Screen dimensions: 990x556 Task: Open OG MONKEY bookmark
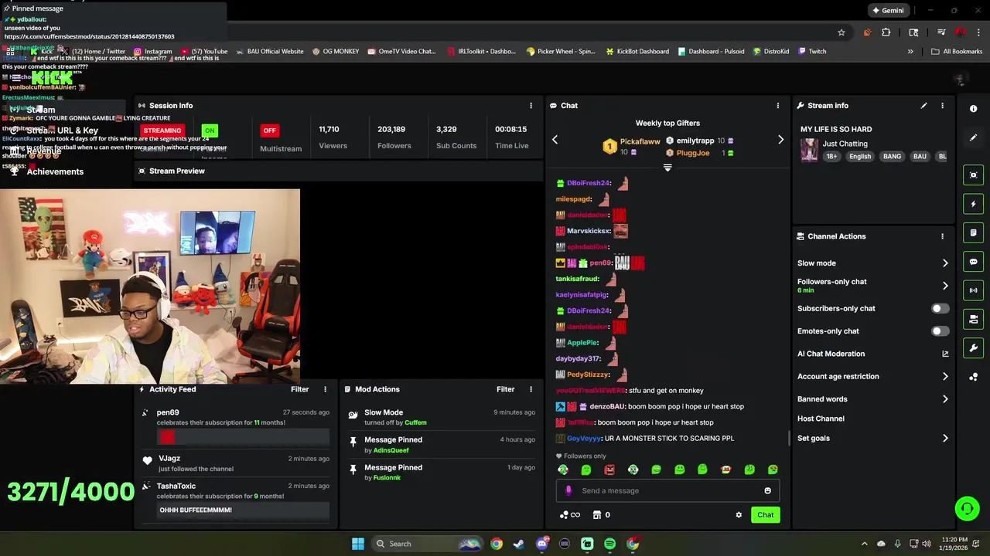[x=336, y=52]
